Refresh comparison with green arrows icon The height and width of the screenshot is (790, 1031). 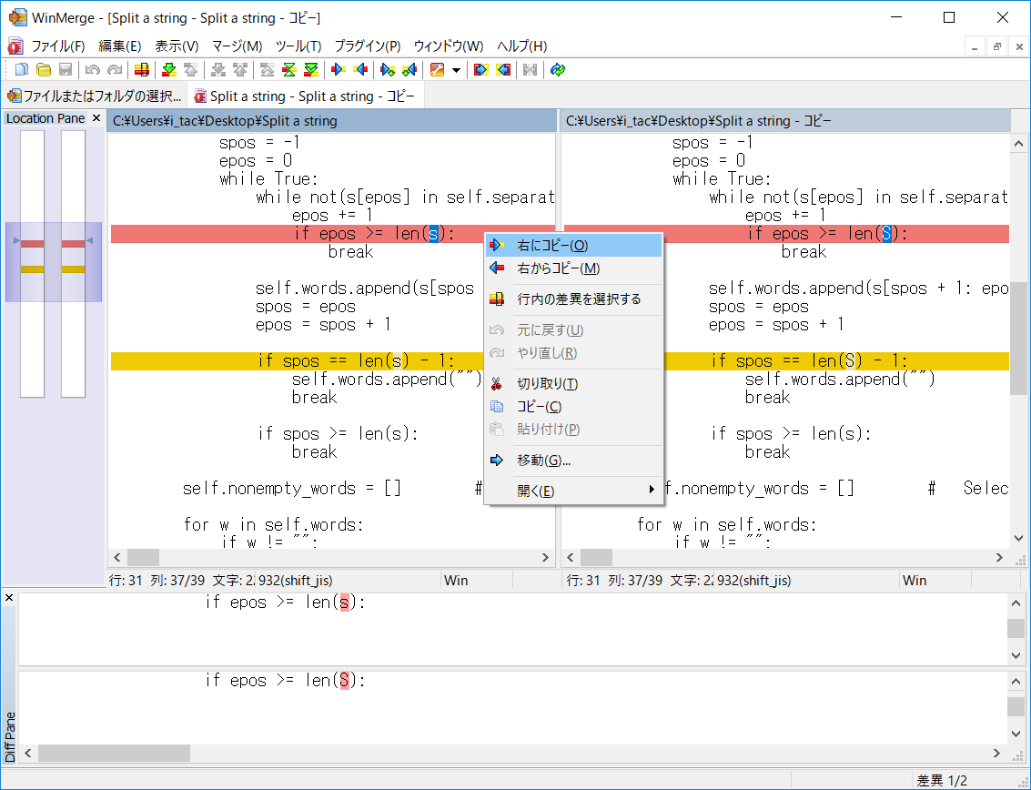(558, 69)
